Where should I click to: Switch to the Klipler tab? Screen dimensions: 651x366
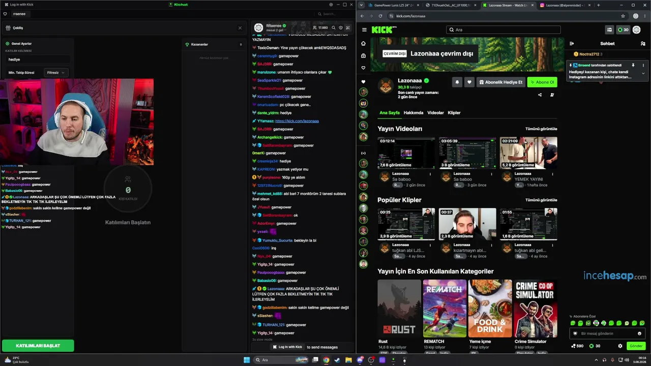pos(454,113)
